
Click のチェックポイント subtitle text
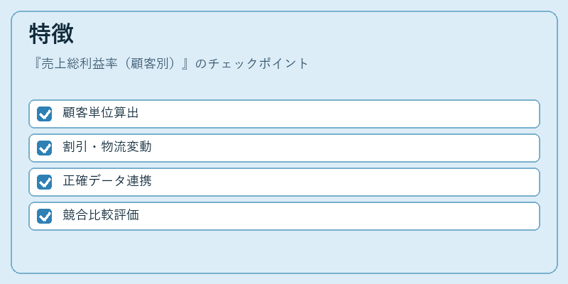[x=252, y=64]
